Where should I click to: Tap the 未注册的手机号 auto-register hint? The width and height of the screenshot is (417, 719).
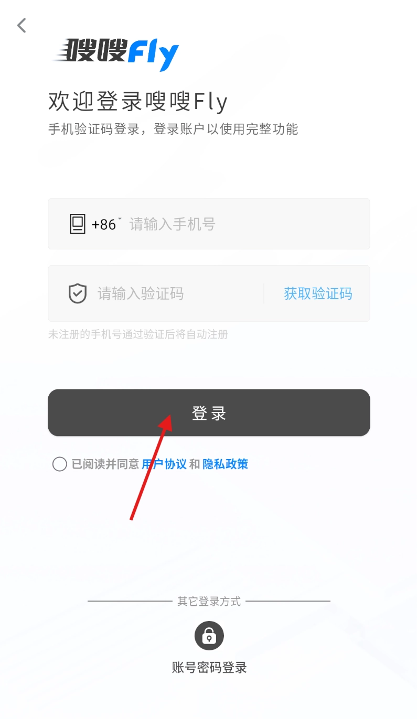click(x=138, y=334)
